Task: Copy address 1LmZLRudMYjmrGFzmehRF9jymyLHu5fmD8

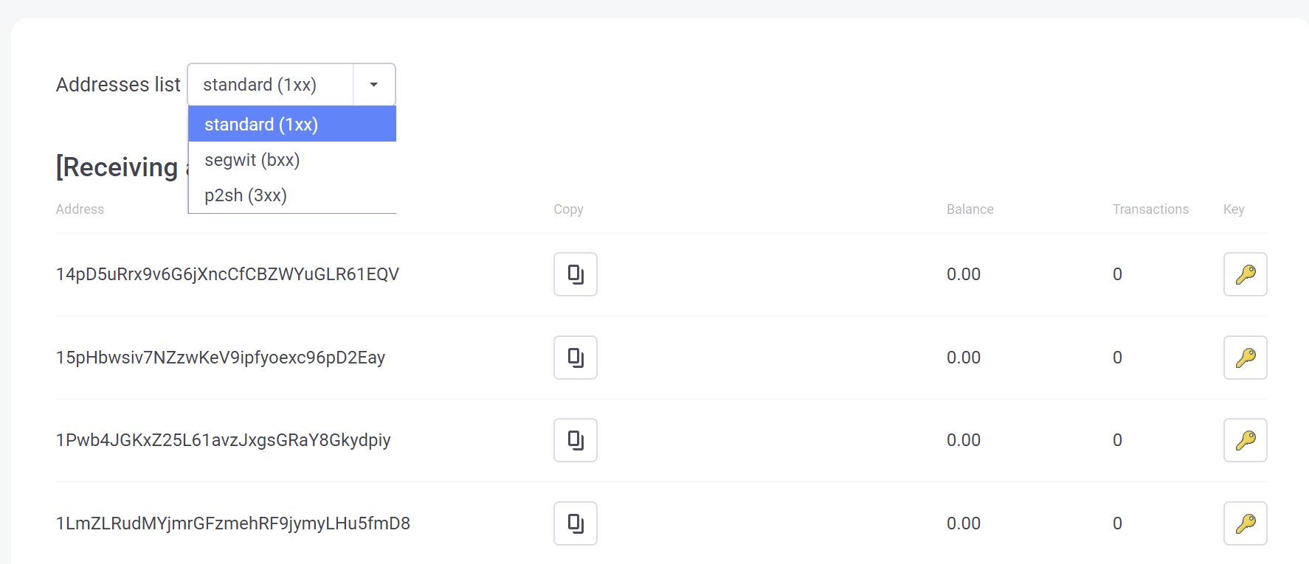Action: point(576,523)
